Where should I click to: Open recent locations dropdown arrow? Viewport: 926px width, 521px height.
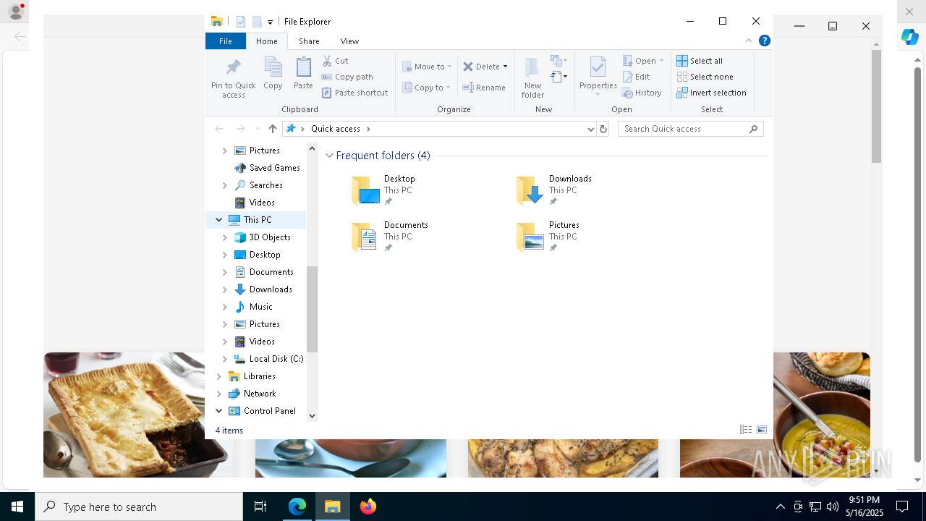[257, 129]
